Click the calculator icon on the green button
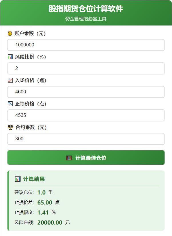The image size is (172, 236). [x=69, y=158]
